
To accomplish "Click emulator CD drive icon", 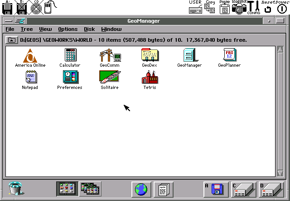I will [x=36, y=8].
